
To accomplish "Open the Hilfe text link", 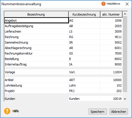I will tap(16, 111).
